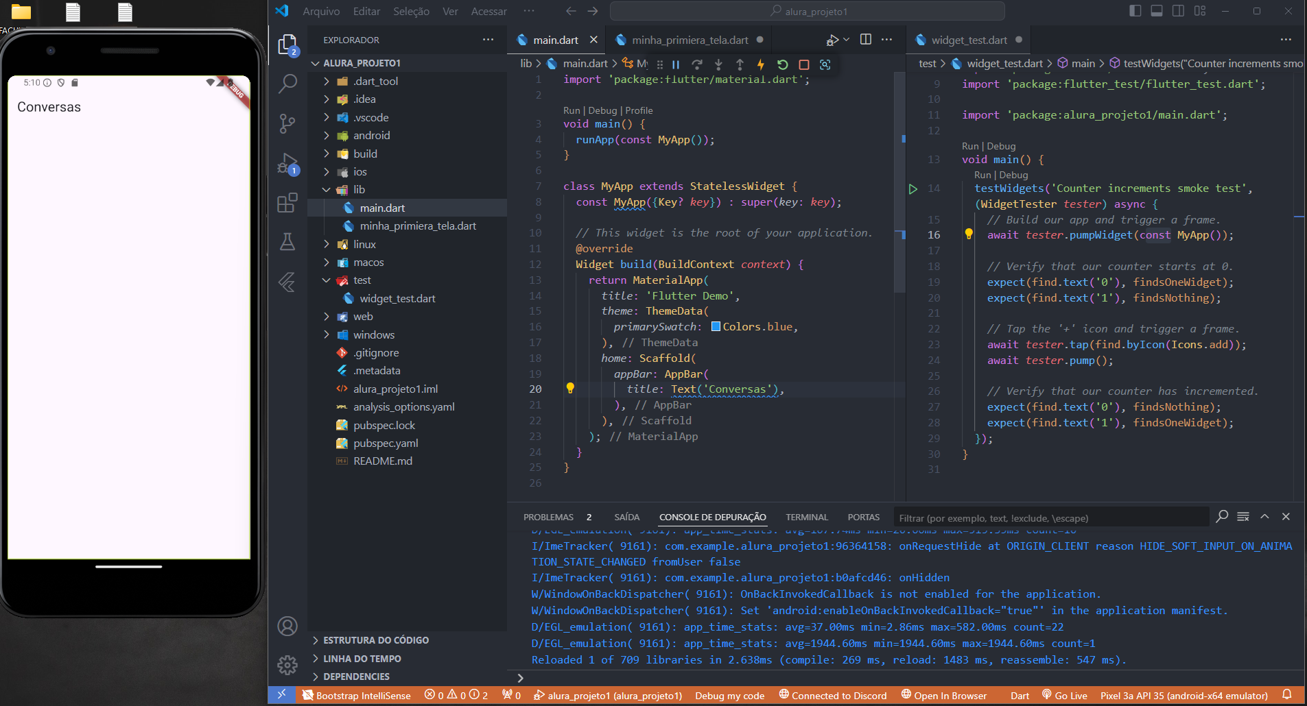Screen dimensions: 1307x706
Task: Toggle the debug console view-as-list icon
Action: coord(1243,517)
